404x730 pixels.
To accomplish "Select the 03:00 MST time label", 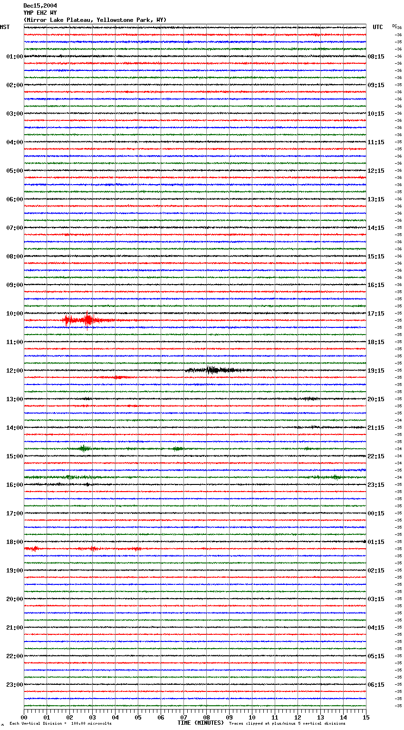I will click(x=14, y=114).
